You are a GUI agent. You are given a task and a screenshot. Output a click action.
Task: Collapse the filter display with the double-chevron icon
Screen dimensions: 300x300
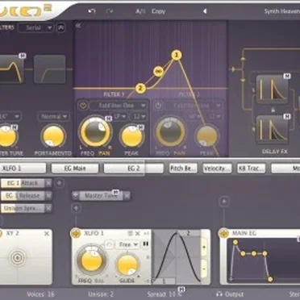point(78,26)
